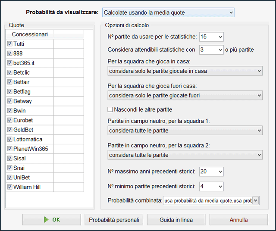The height and width of the screenshot is (231, 276).
Task: Select the William Hill row label
Action: click(27, 187)
